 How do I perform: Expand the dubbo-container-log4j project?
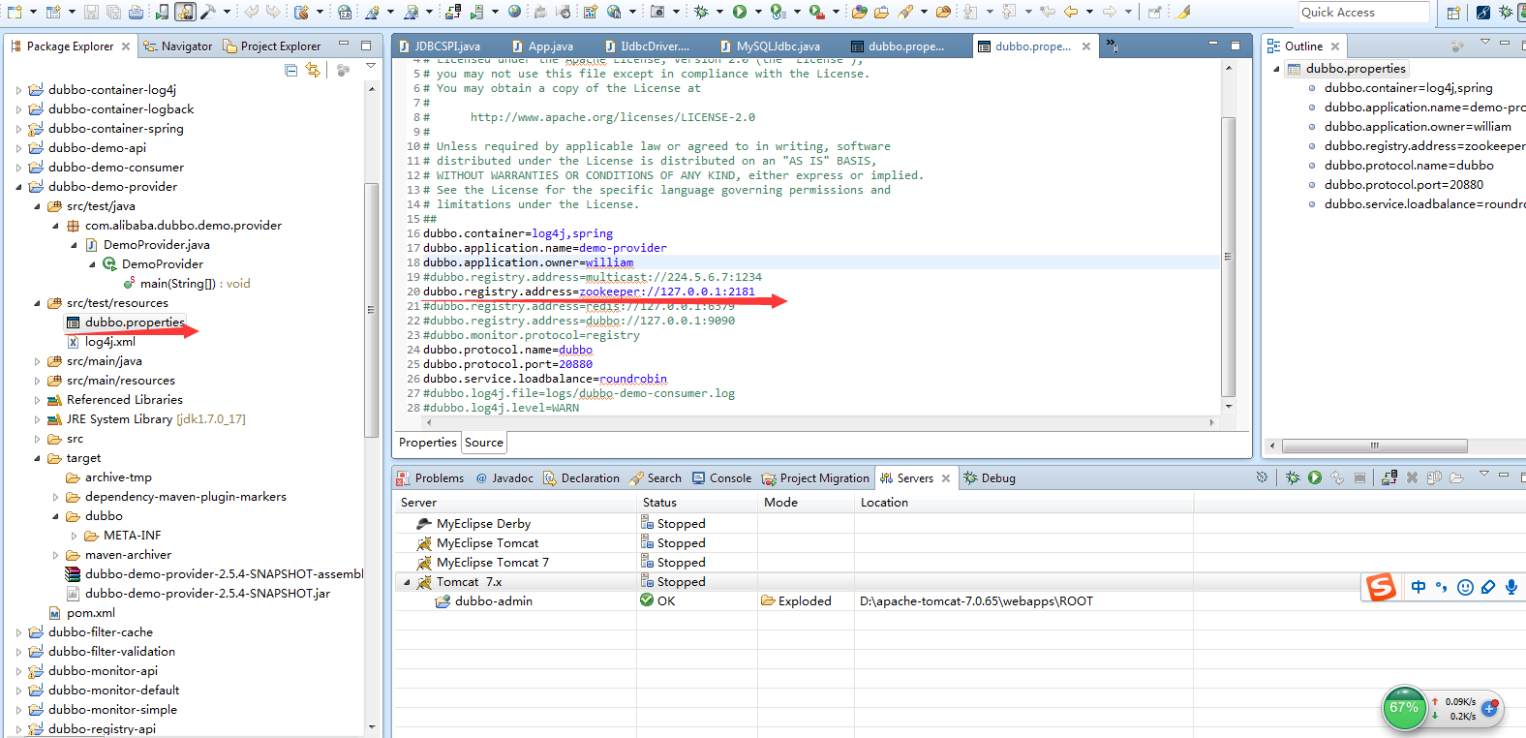18,90
